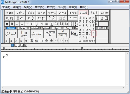Insert the circled times symbol in bottom row
The image size is (130, 94).
point(47,40)
